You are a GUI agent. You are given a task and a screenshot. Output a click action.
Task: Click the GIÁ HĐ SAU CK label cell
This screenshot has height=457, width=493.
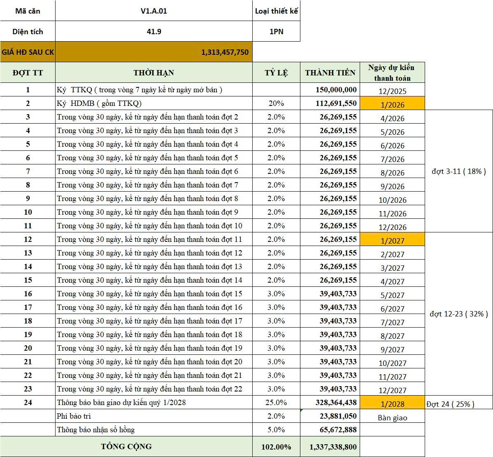click(28, 52)
